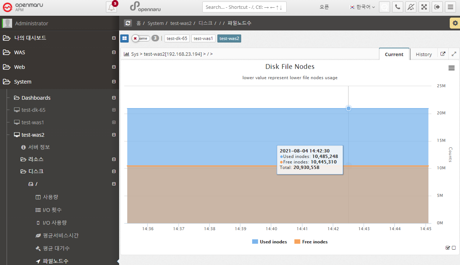Viewport: 460px width, 265px height.
Task: Click the muted bell alarm icon
Action: [411, 7]
